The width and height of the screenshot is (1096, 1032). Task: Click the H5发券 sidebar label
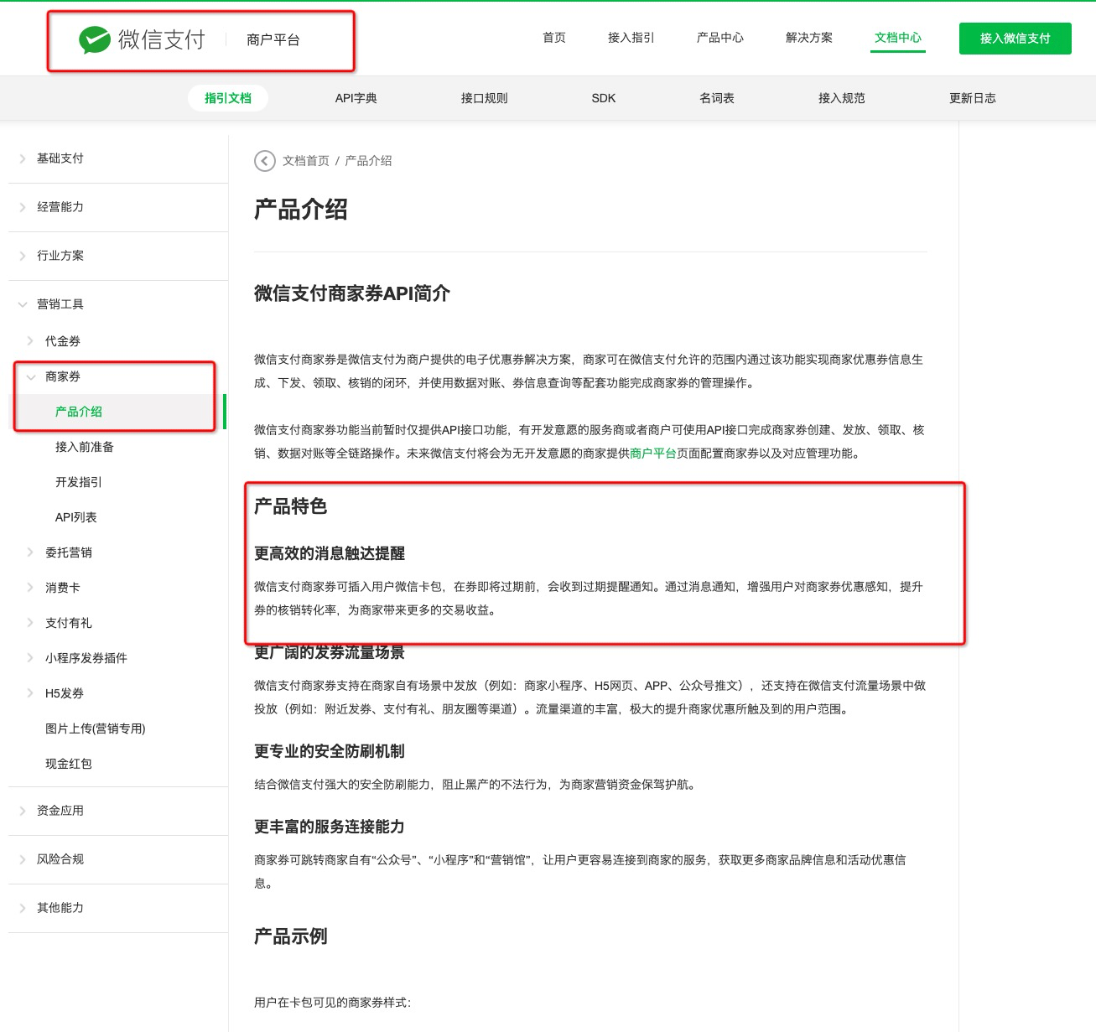pos(65,693)
